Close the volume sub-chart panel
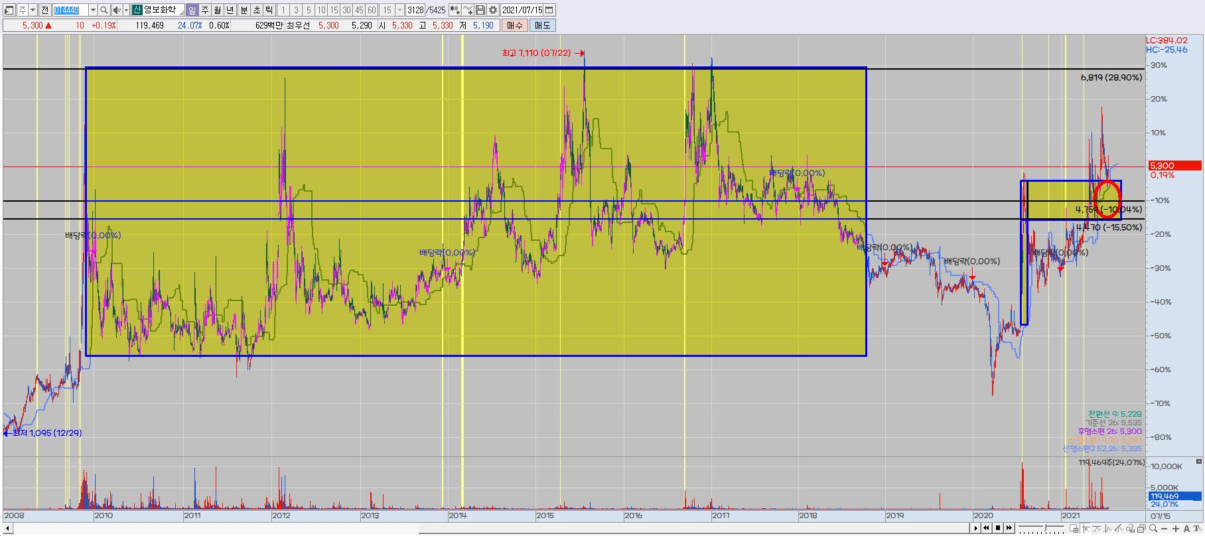Image resolution: width=1205 pixels, height=536 pixels. [x=1199, y=461]
